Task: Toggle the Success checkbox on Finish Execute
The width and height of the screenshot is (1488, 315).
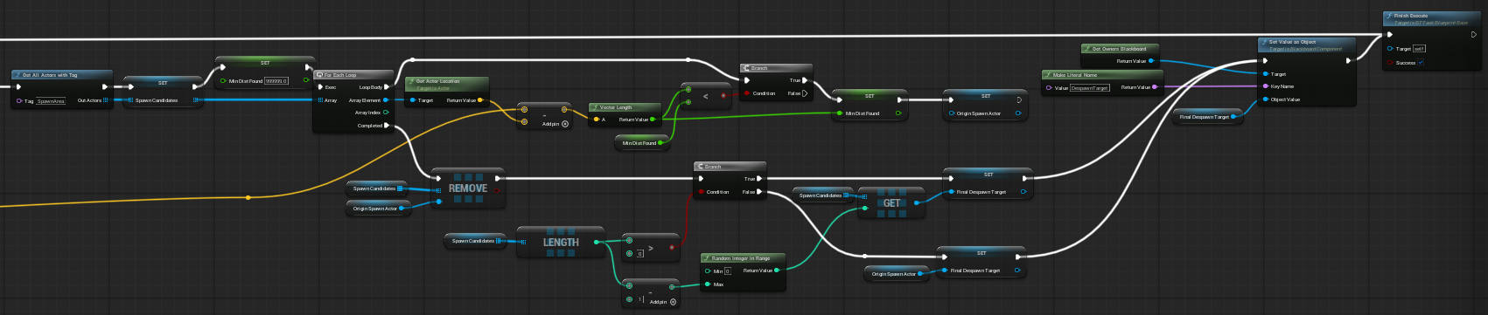Action: pyautogui.click(x=1421, y=63)
